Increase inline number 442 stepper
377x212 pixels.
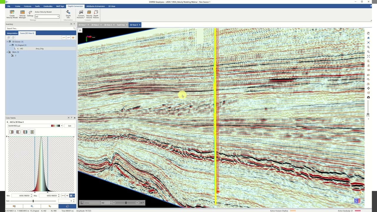click(111, 202)
